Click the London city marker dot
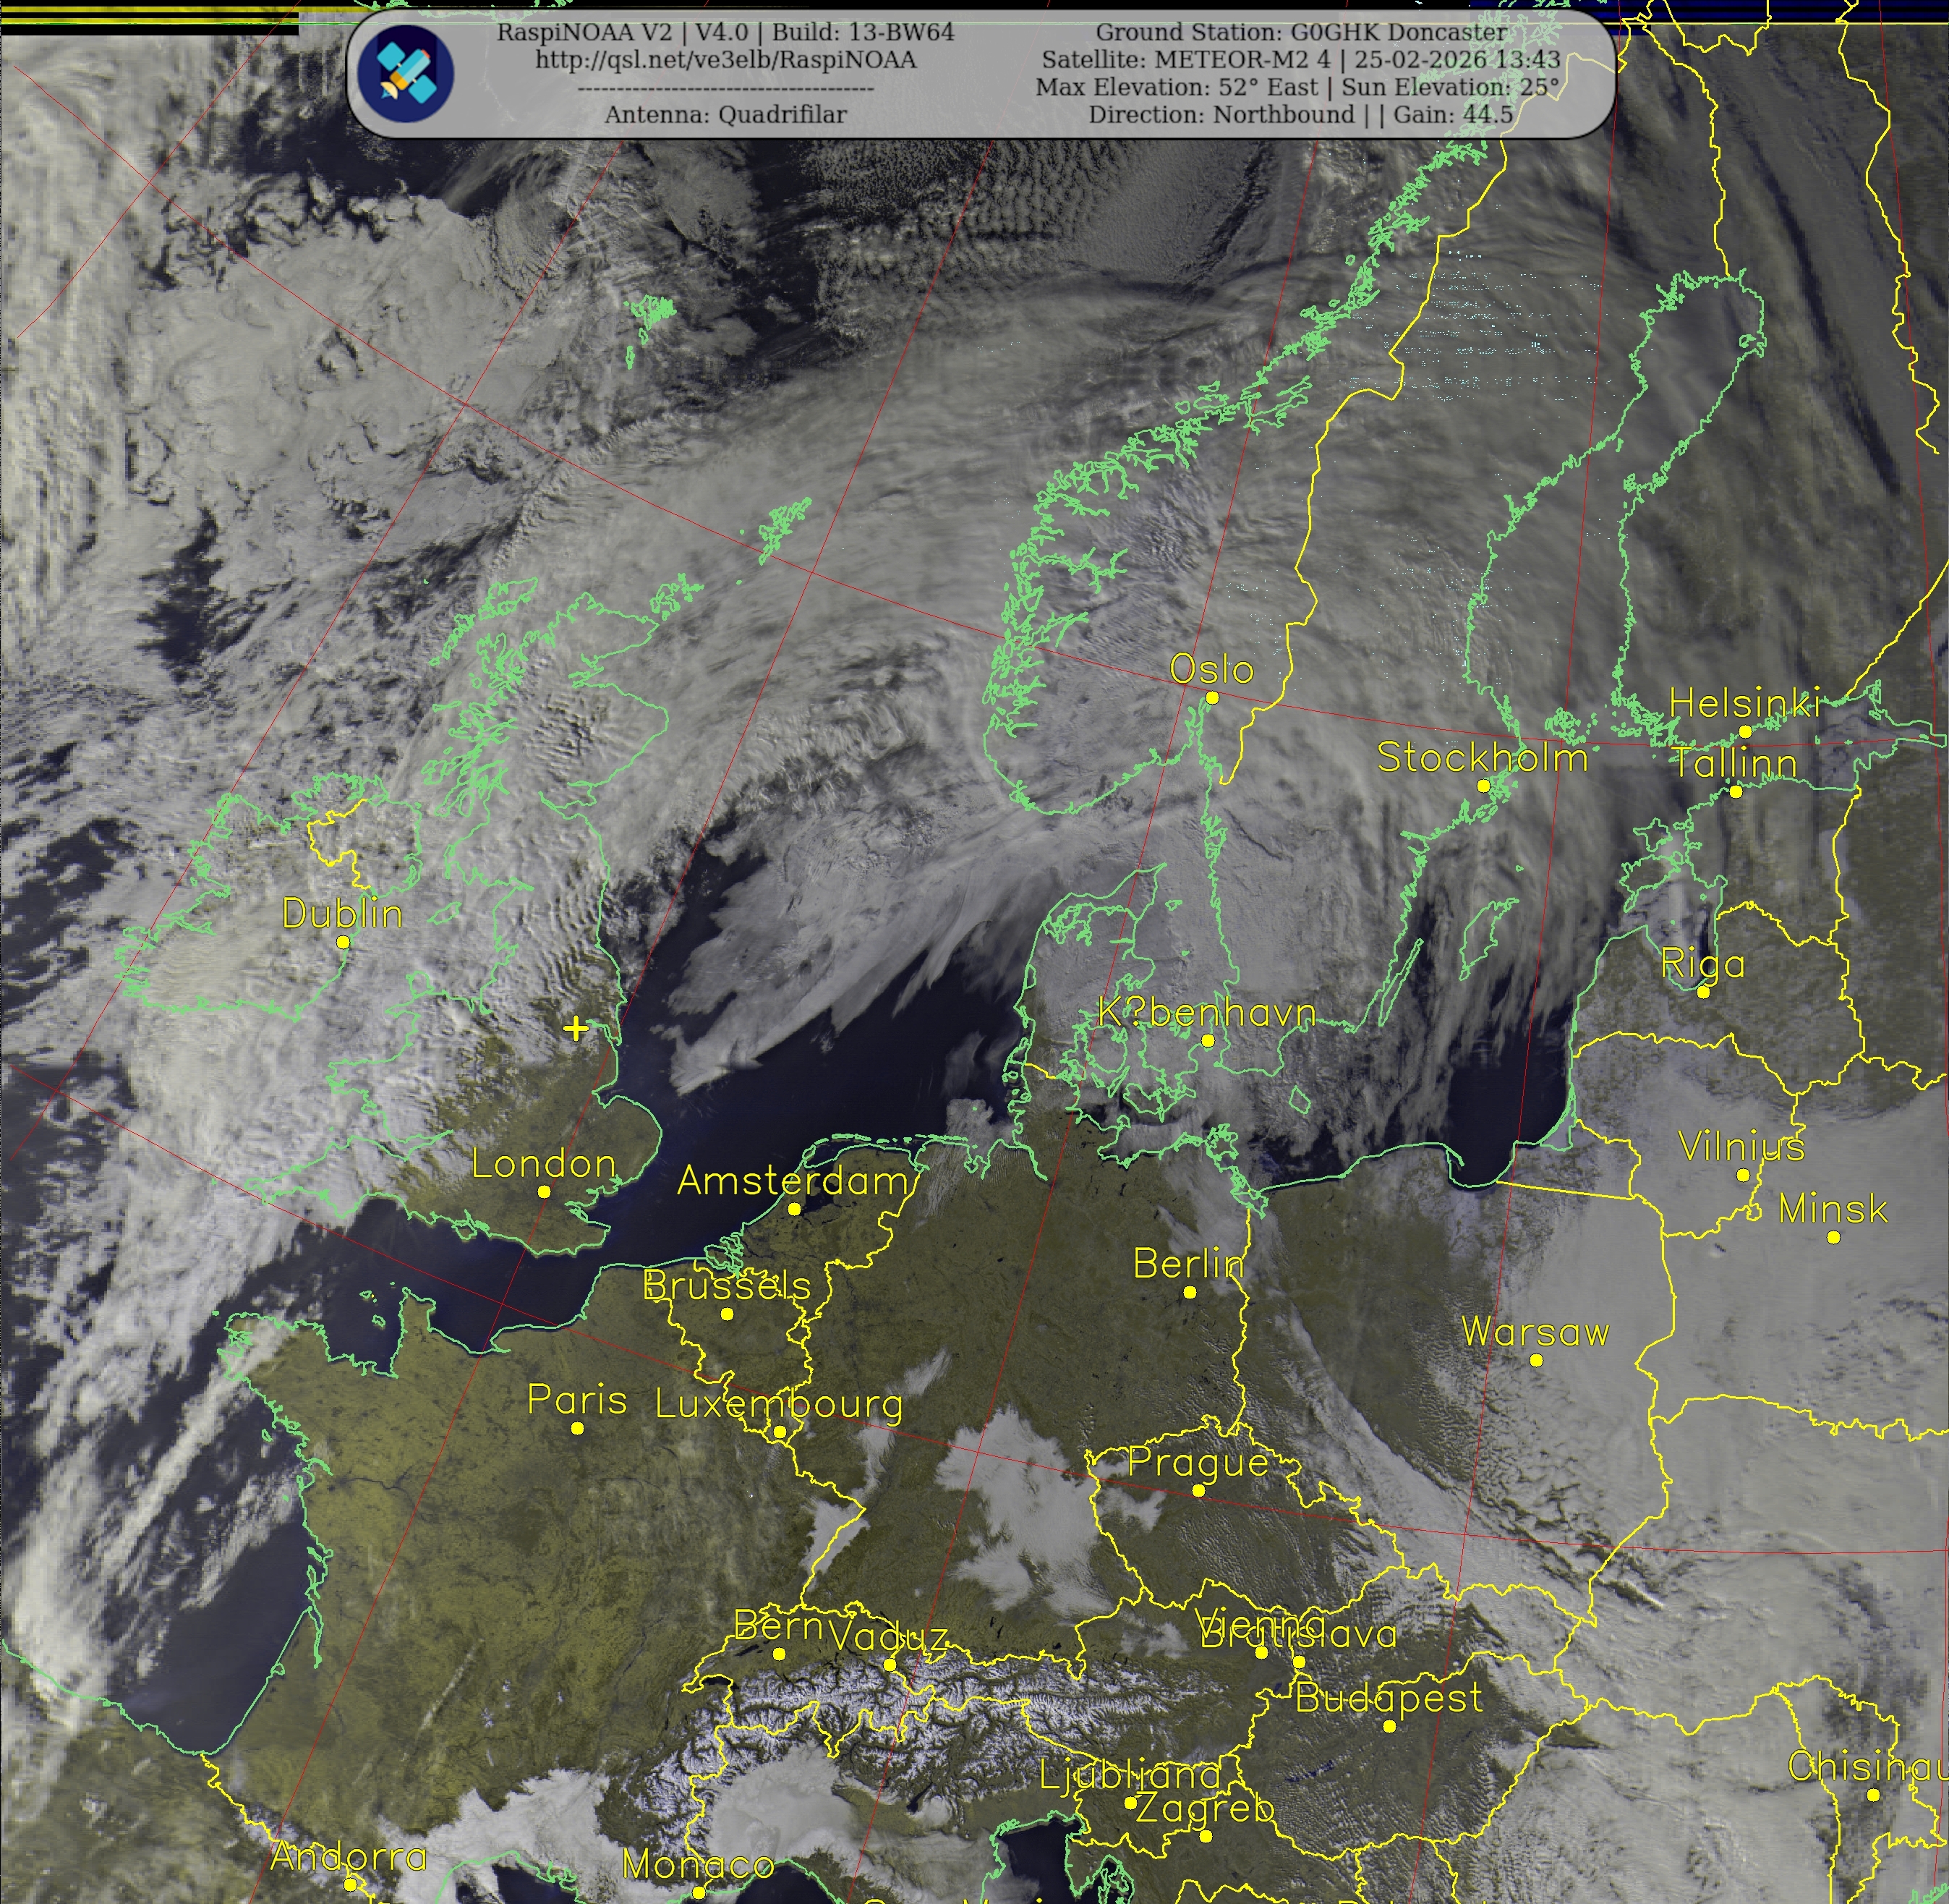Screen dimensions: 1949x1904 pos(544,1191)
